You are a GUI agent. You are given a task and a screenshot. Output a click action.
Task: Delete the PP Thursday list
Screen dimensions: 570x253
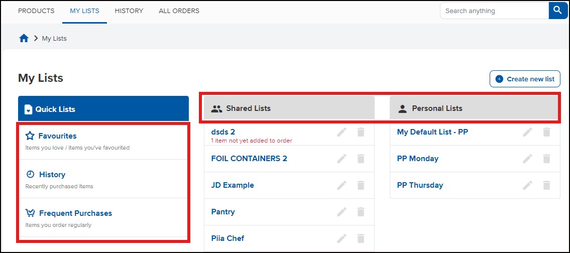pos(546,185)
